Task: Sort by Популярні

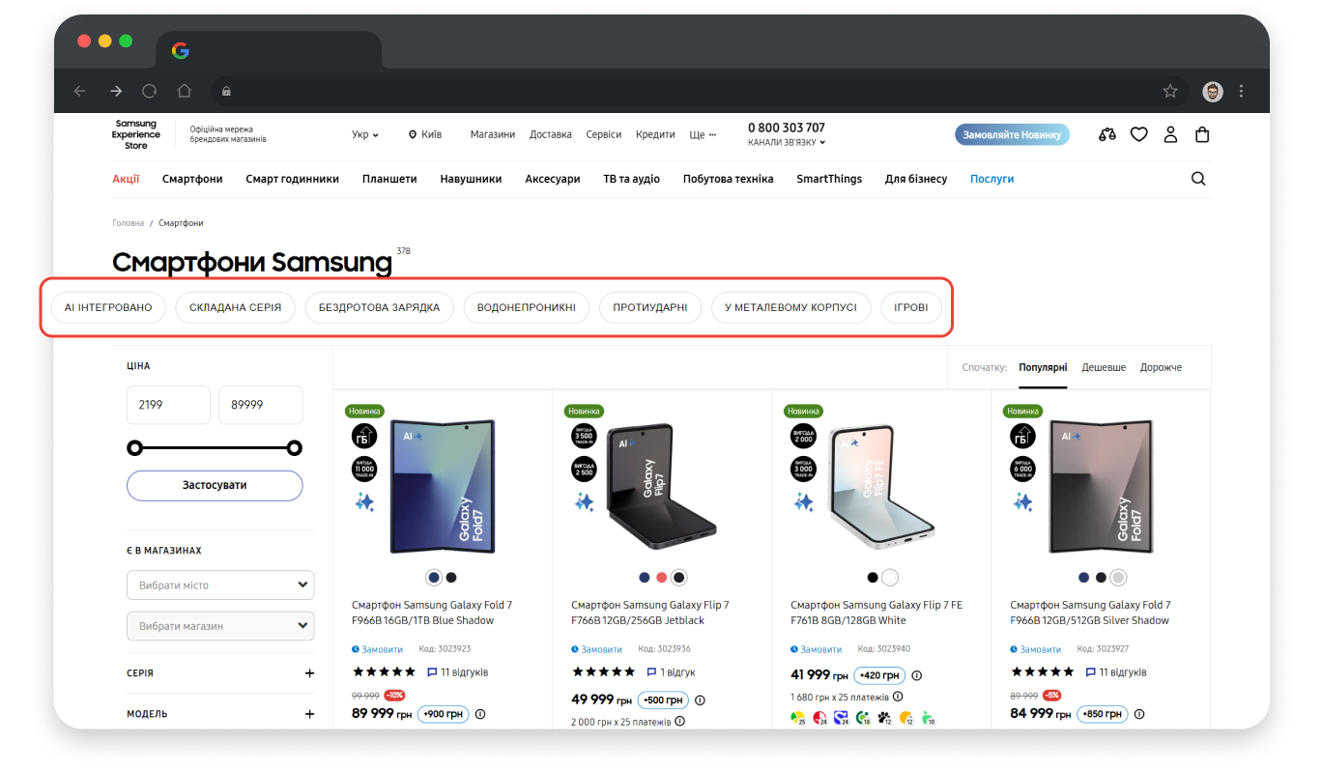Action: click(x=1043, y=367)
